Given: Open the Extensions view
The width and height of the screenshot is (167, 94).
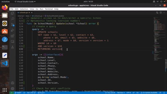Looking at the screenshot, I should [x=13, y=36].
